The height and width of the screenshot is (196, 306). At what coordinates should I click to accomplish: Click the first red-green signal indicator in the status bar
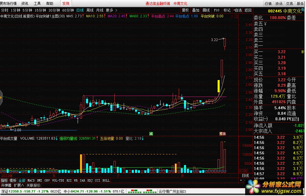pyautogui.click(x=135, y=192)
